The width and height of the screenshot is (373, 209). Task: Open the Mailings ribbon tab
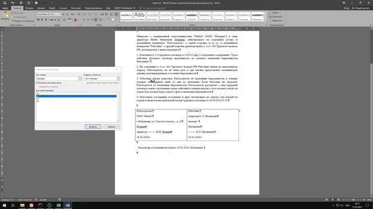76,8
